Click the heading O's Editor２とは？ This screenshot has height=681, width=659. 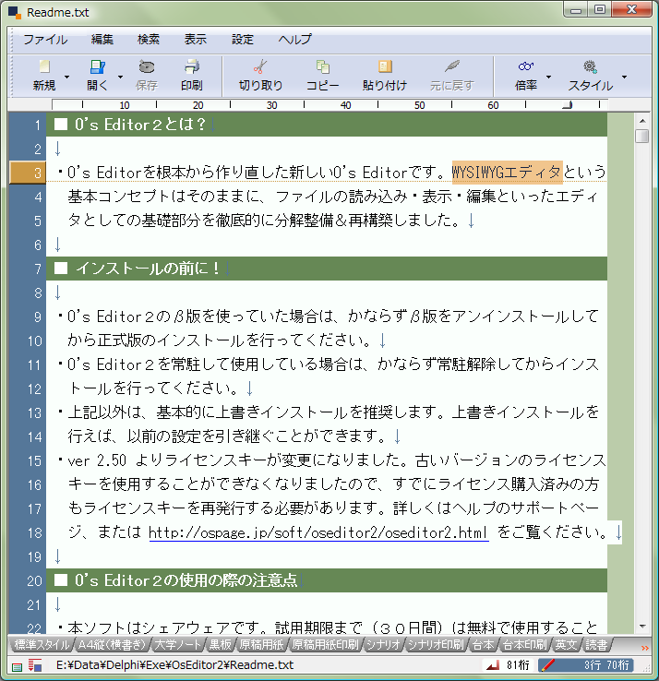tap(139, 125)
